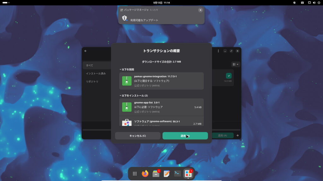This screenshot has width=323, height=181.
Task: Open the view mode dropdown in the Pamac window
Action: point(235,64)
